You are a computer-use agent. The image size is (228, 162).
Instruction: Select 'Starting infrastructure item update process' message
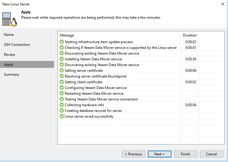click(99, 42)
